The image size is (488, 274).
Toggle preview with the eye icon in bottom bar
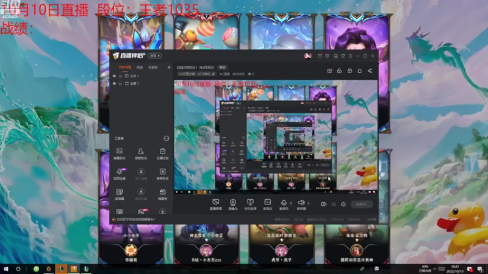334,204
